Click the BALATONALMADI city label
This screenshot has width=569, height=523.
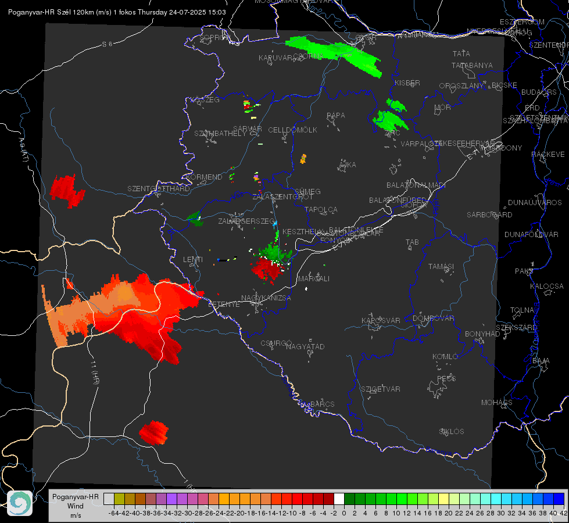tap(416, 185)
